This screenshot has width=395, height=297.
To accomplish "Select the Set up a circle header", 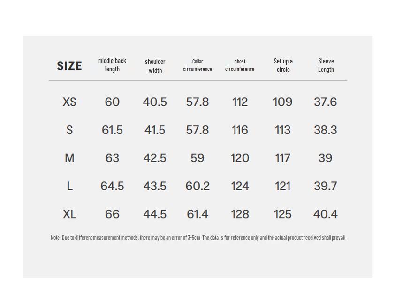I will [x=283, y=65].
